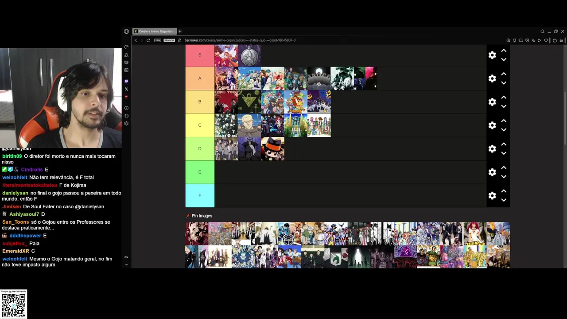Move S tier row up with arrow

click(504, 51)
